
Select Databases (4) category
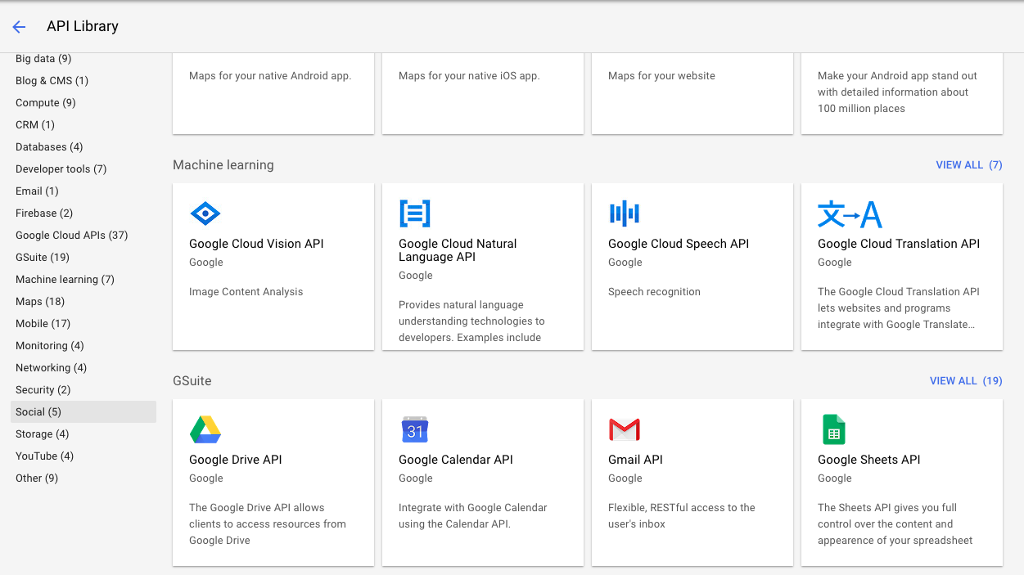49,147
